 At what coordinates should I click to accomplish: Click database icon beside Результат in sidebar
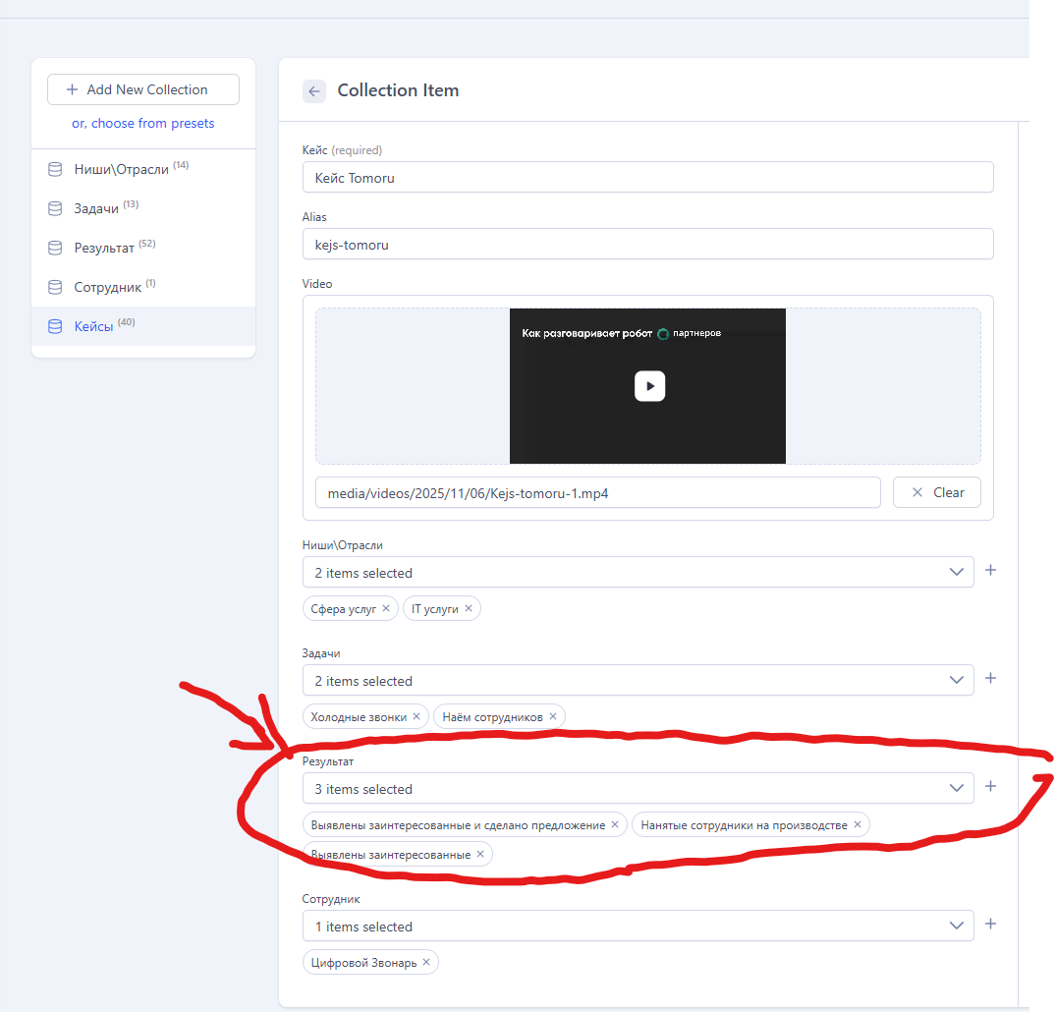pyautogui.click(x=55, y=248)
